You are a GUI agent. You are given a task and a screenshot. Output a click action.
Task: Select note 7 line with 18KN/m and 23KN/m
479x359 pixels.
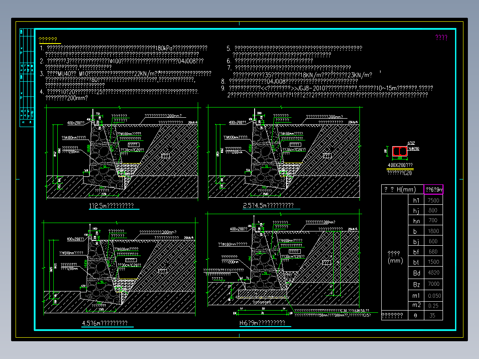(x=303, y=75)
